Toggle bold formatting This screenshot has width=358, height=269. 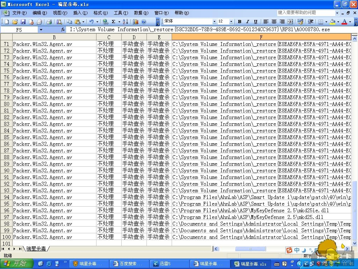point(239,22)
